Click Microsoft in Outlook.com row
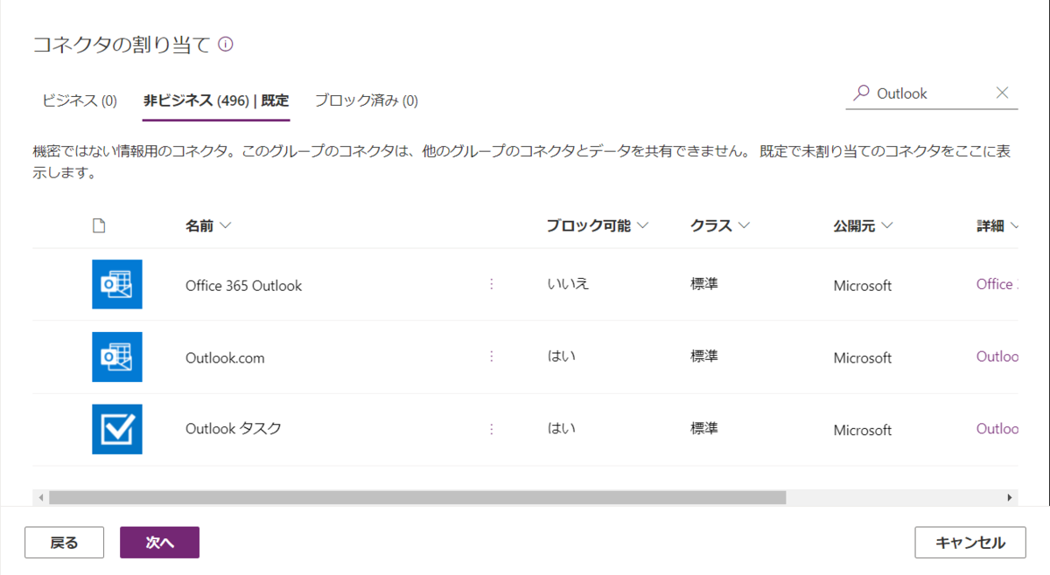1050x575 pixels. tap(863, 358)
